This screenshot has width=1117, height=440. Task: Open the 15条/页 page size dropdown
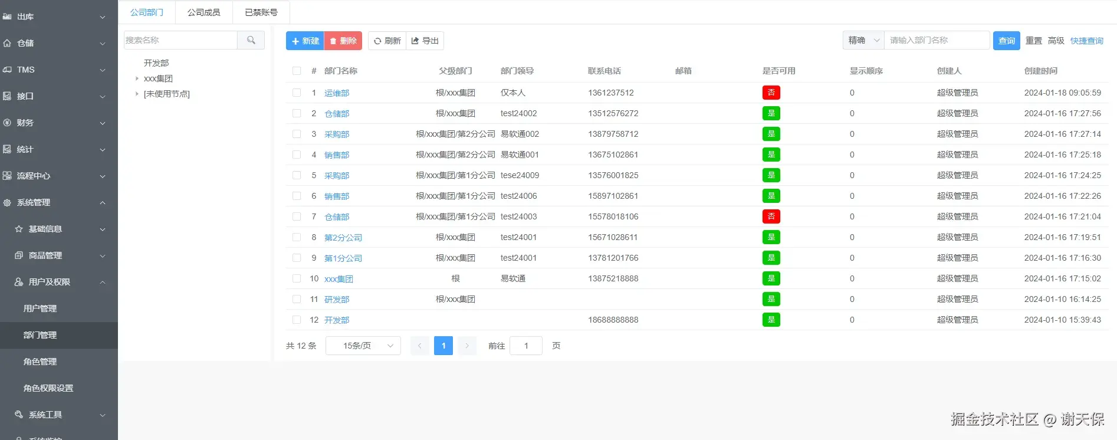coord(363,346)
